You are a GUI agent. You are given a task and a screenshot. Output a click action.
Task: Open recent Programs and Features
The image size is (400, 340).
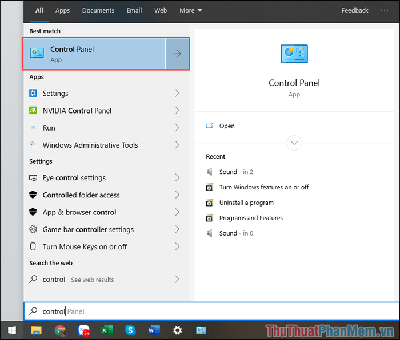pyautogui.click(x=251, y=218)
